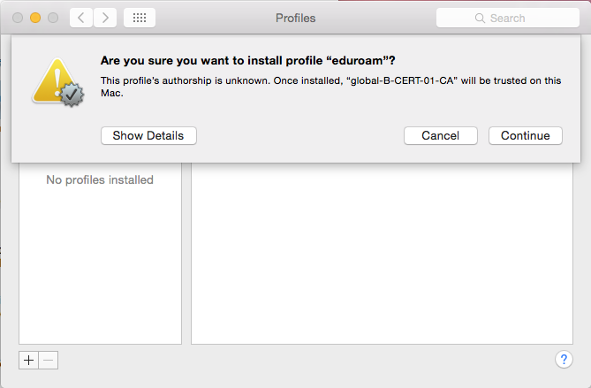Screen dimensions: 591x388
Task: Click the "Are you sure" dialog heading
Action: tap(248, 61)
